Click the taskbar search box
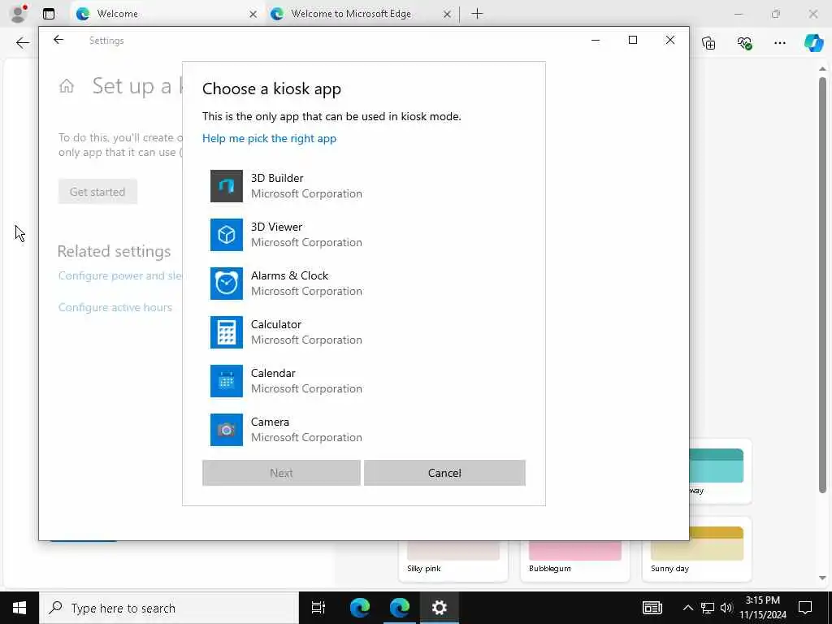 pos(169,608)
